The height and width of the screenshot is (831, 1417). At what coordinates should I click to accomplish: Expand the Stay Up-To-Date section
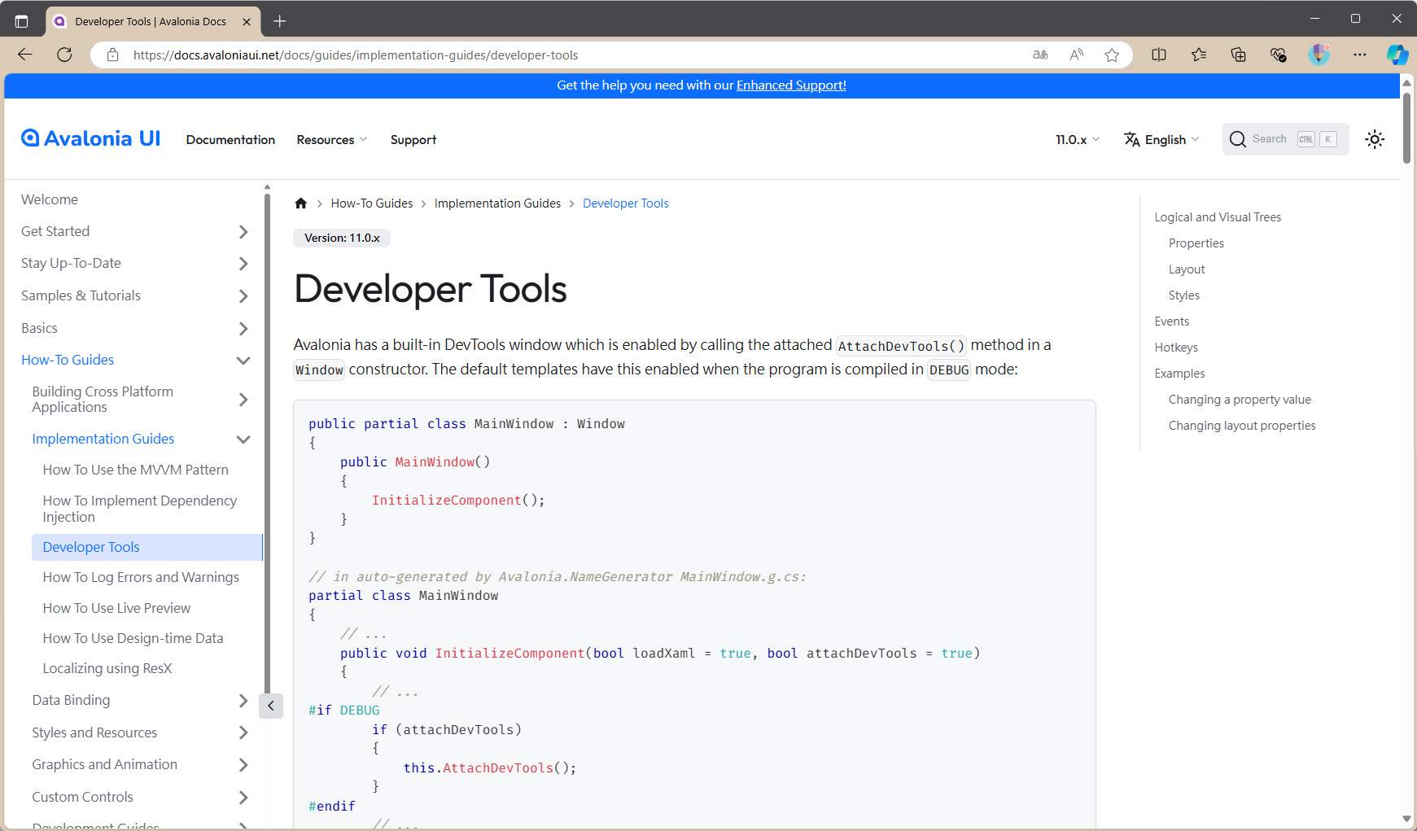[x=243, y=264]
